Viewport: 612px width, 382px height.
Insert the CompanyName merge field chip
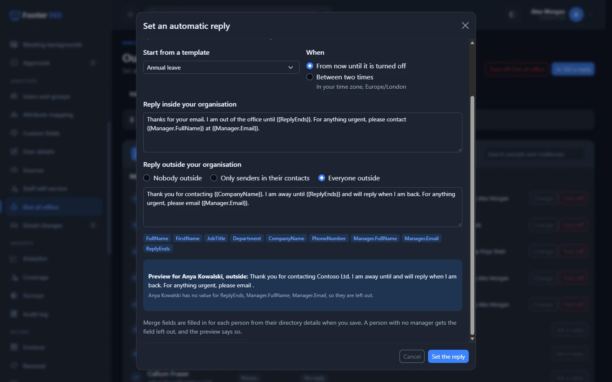pos(286,239)
